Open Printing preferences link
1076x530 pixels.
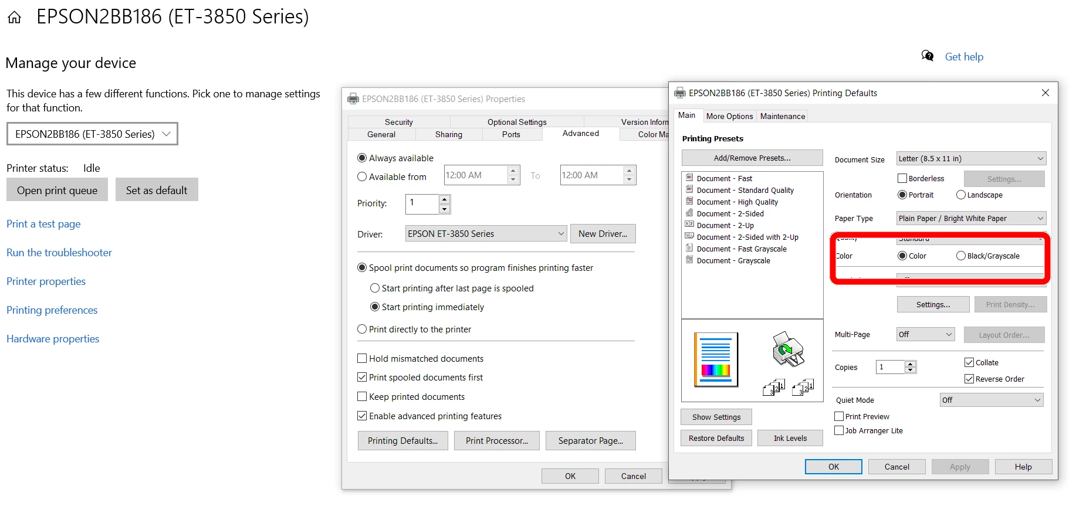click(x=52, y=310)
